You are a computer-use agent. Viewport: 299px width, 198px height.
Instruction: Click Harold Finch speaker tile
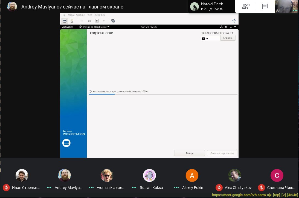coord(211,7)
